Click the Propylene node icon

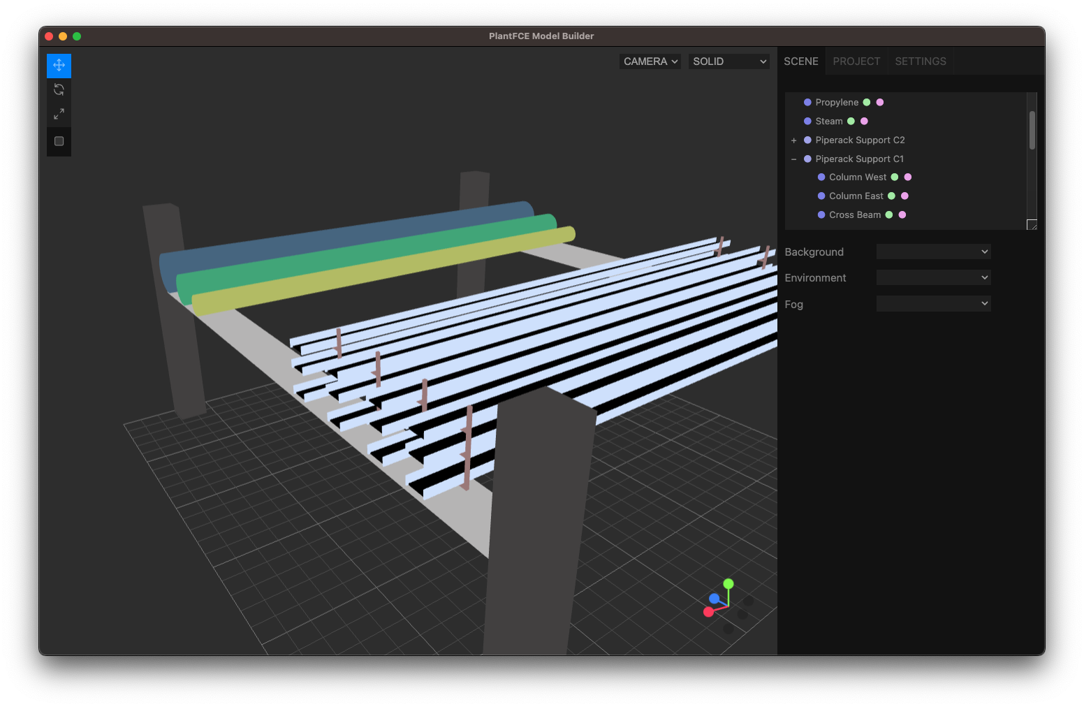807,102
